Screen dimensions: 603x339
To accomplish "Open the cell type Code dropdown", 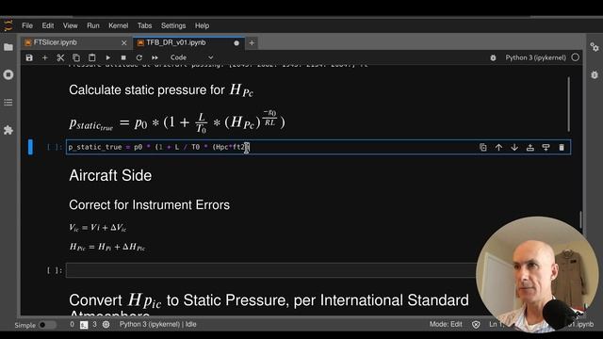I will (191, 57).
